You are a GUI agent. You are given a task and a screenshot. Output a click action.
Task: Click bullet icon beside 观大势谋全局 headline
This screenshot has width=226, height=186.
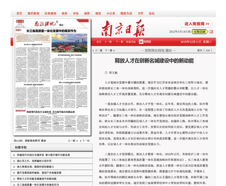tap(14, 167)
